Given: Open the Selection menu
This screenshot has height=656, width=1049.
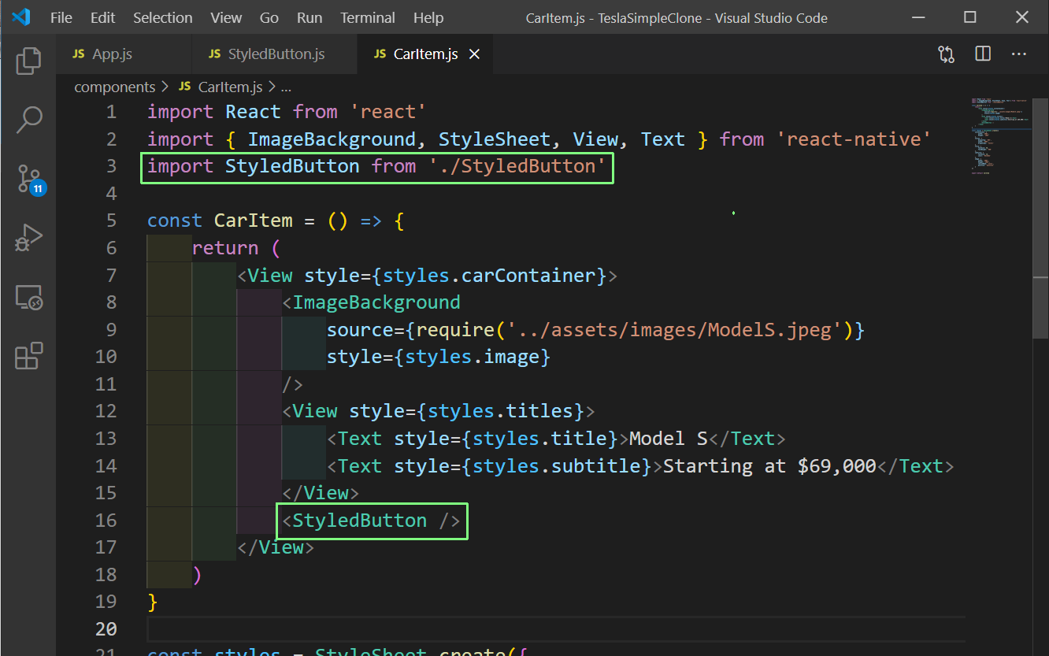Looking at the screenshot, I should click(x=162, y=17).
